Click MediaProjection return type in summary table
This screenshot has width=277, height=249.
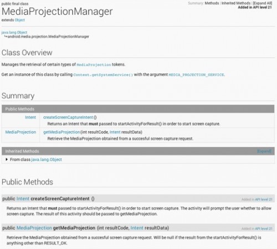[20, 132]
